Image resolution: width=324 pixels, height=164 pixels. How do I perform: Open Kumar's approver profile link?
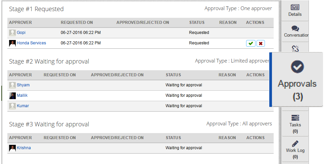pos(23,106)
